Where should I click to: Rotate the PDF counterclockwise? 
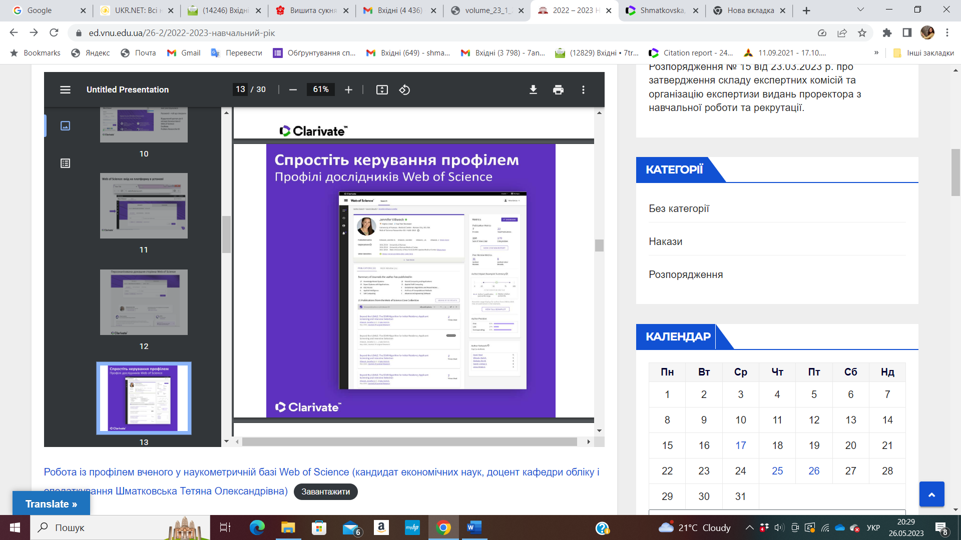404,89
